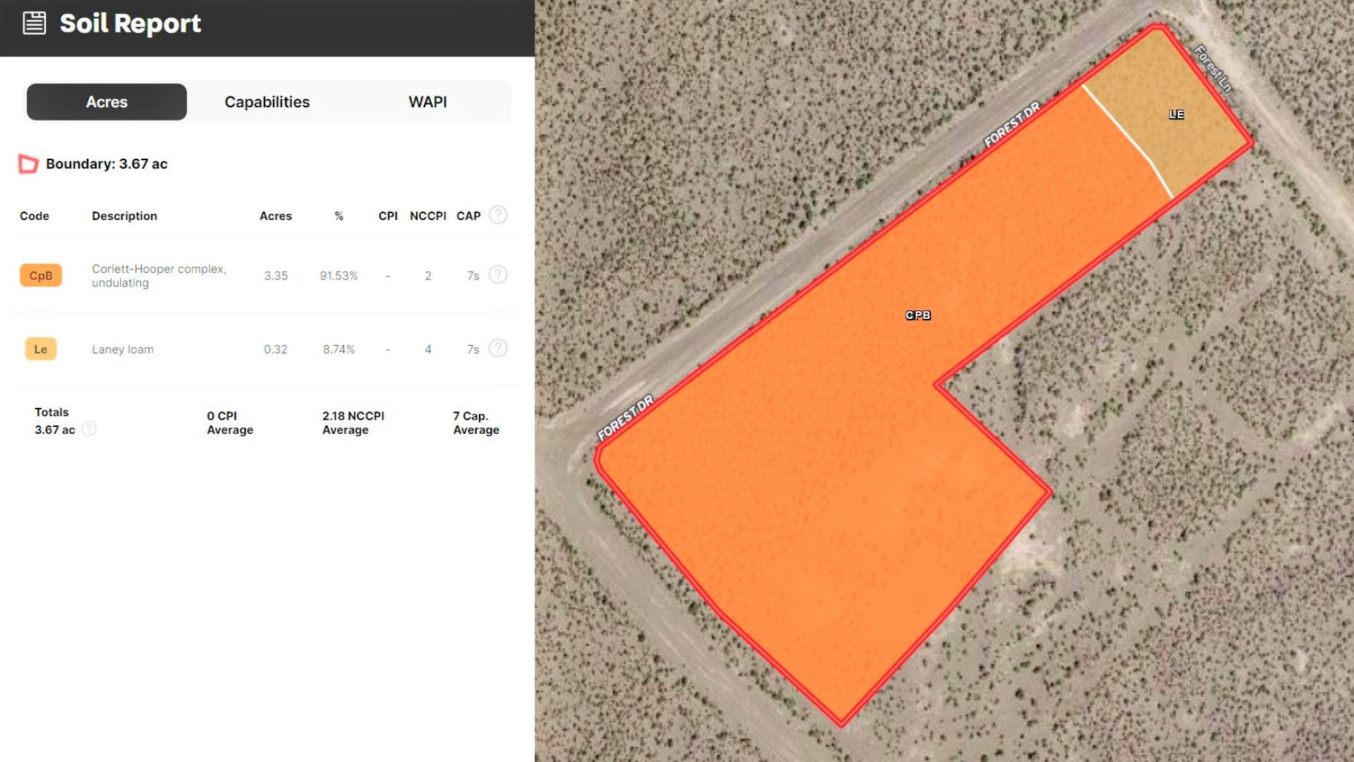The width and height of the screenshot is (1354, 762).
Task: Click the Acres column header
Action: pos(275,216)
